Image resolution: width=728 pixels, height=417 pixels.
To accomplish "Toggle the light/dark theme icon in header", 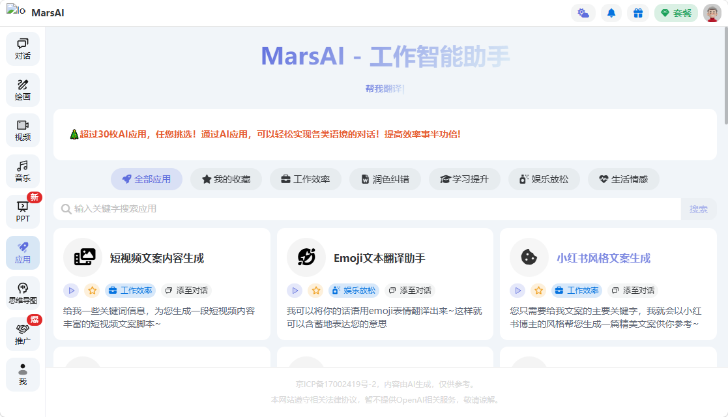I will click(583, 13).
